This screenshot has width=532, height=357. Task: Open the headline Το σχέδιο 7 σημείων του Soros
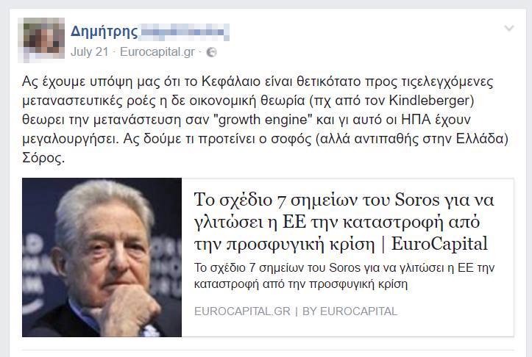tap(344, 222)
